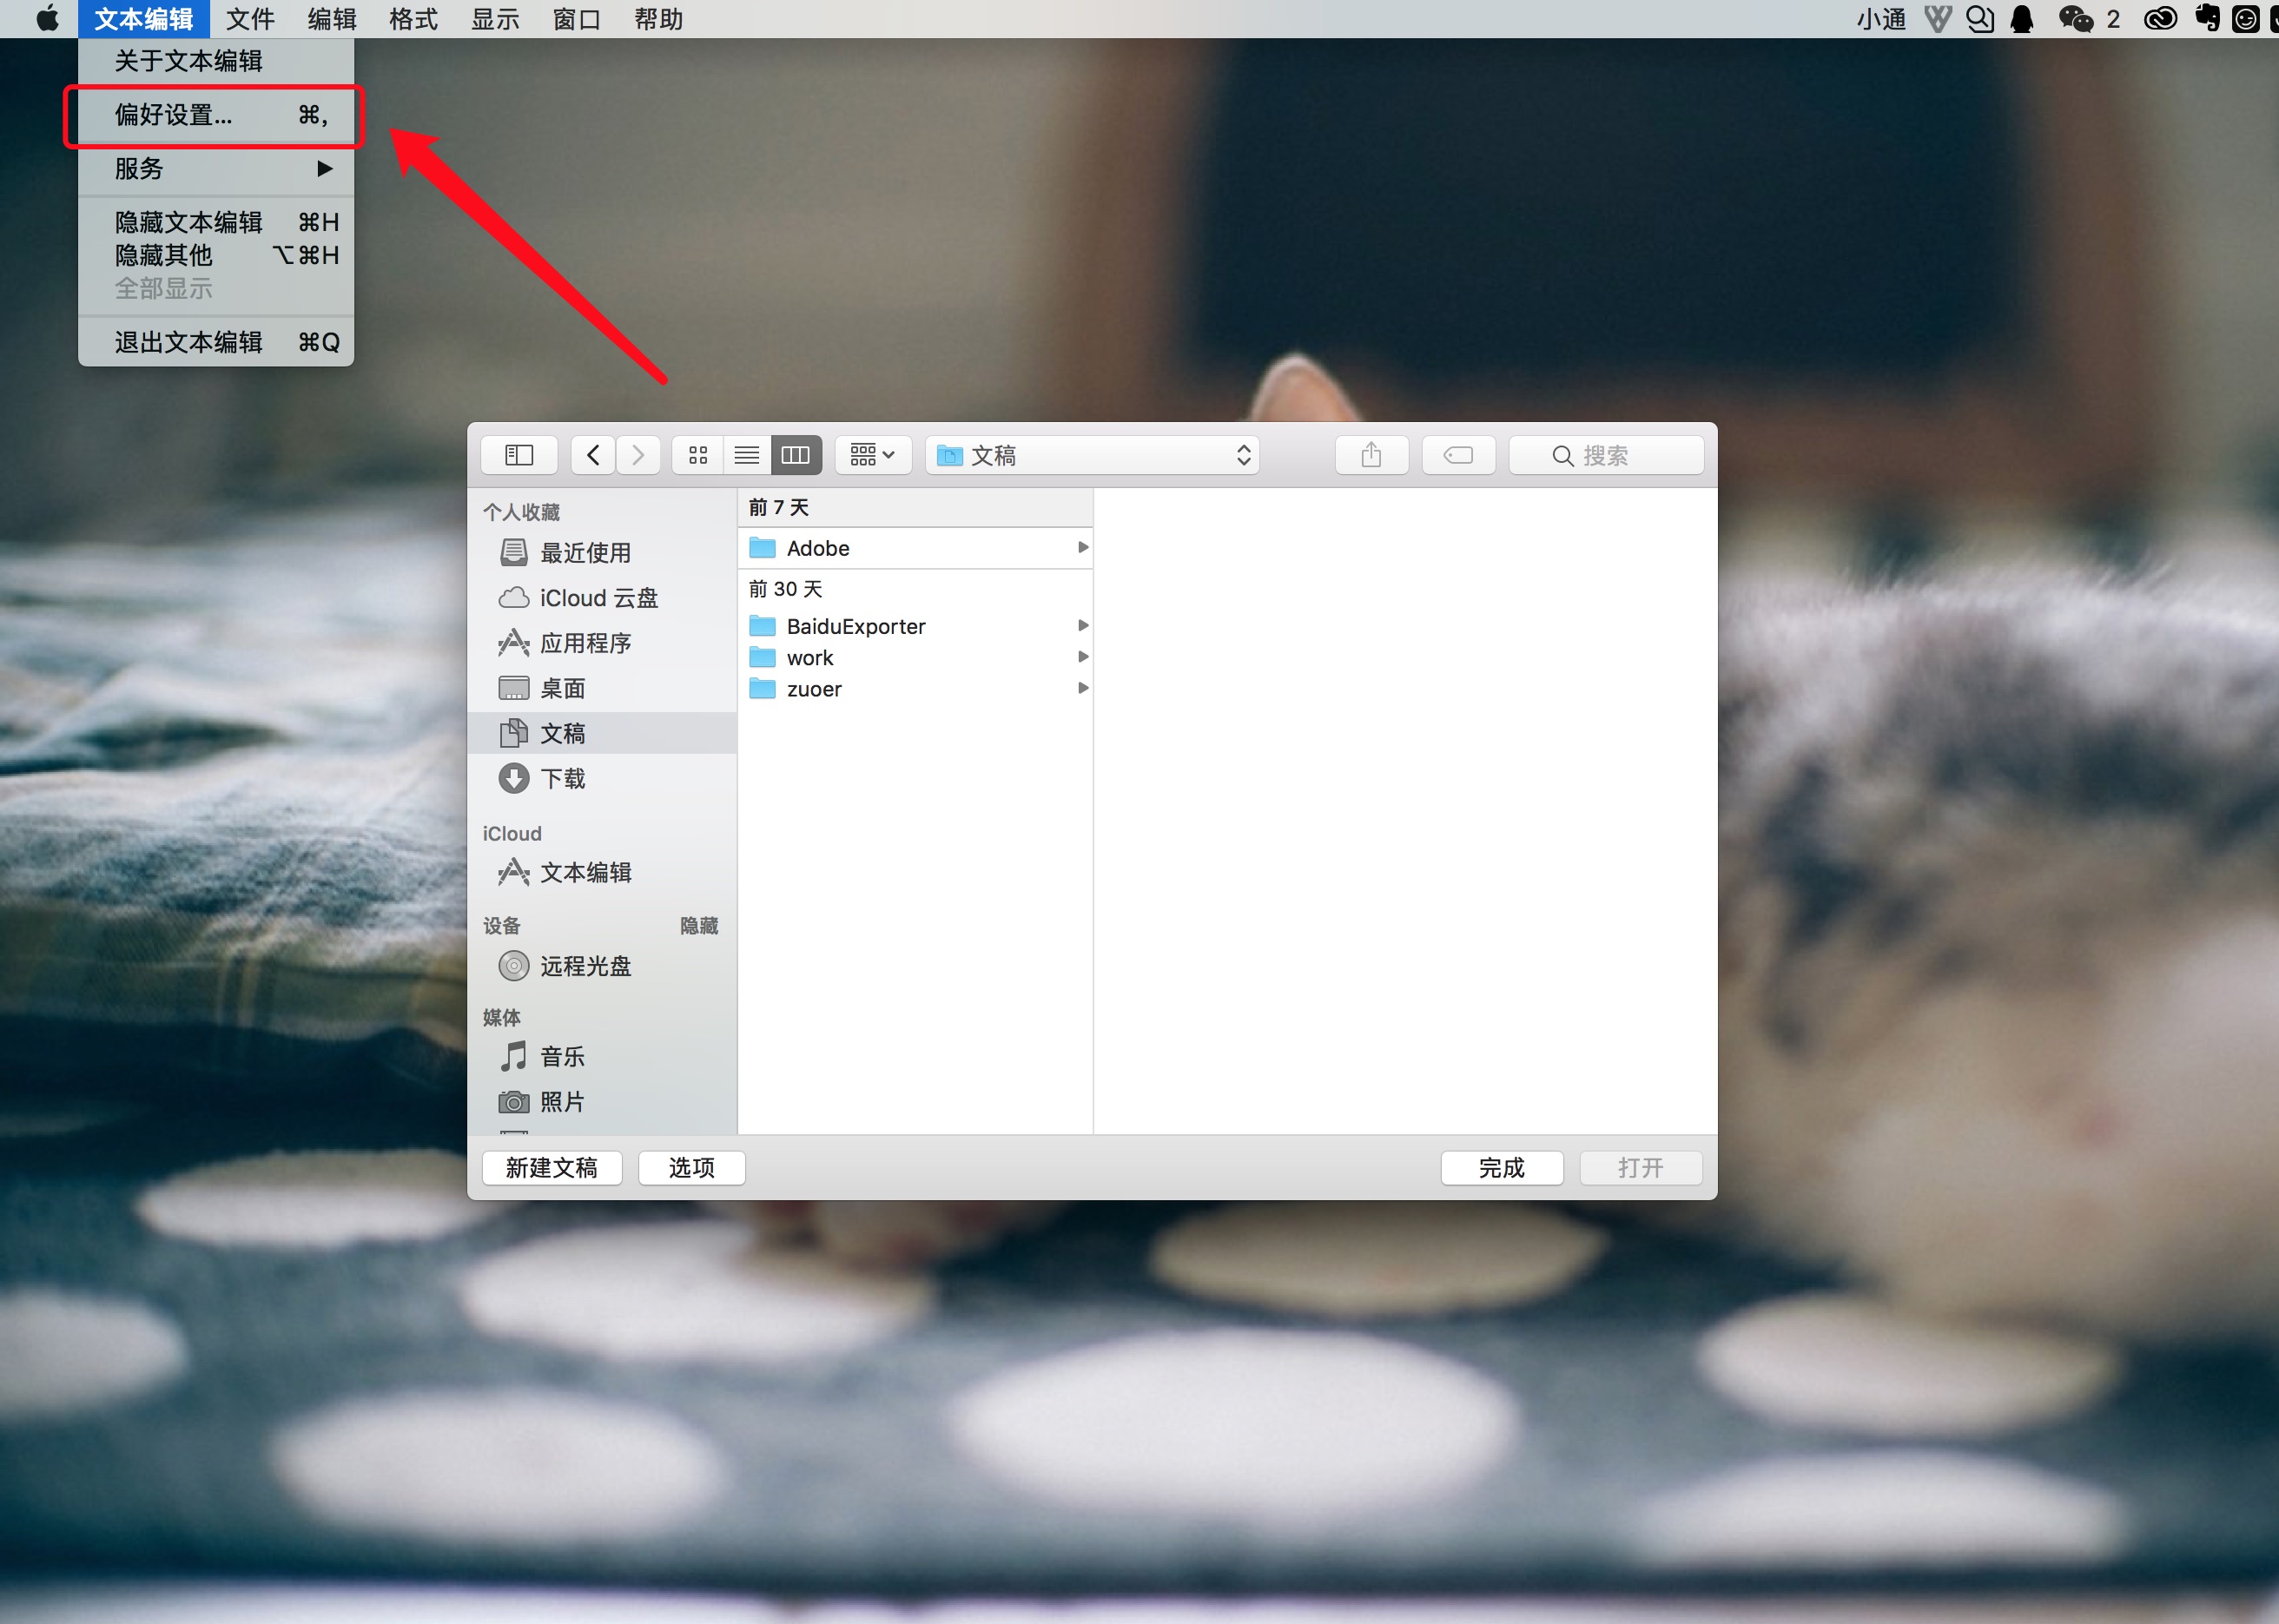Click the disabled 打开 button
Viewport: 2279px width, 1624px height.
(1641, 1167)
